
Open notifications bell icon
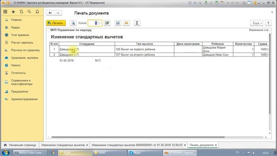tap(37, 12)
